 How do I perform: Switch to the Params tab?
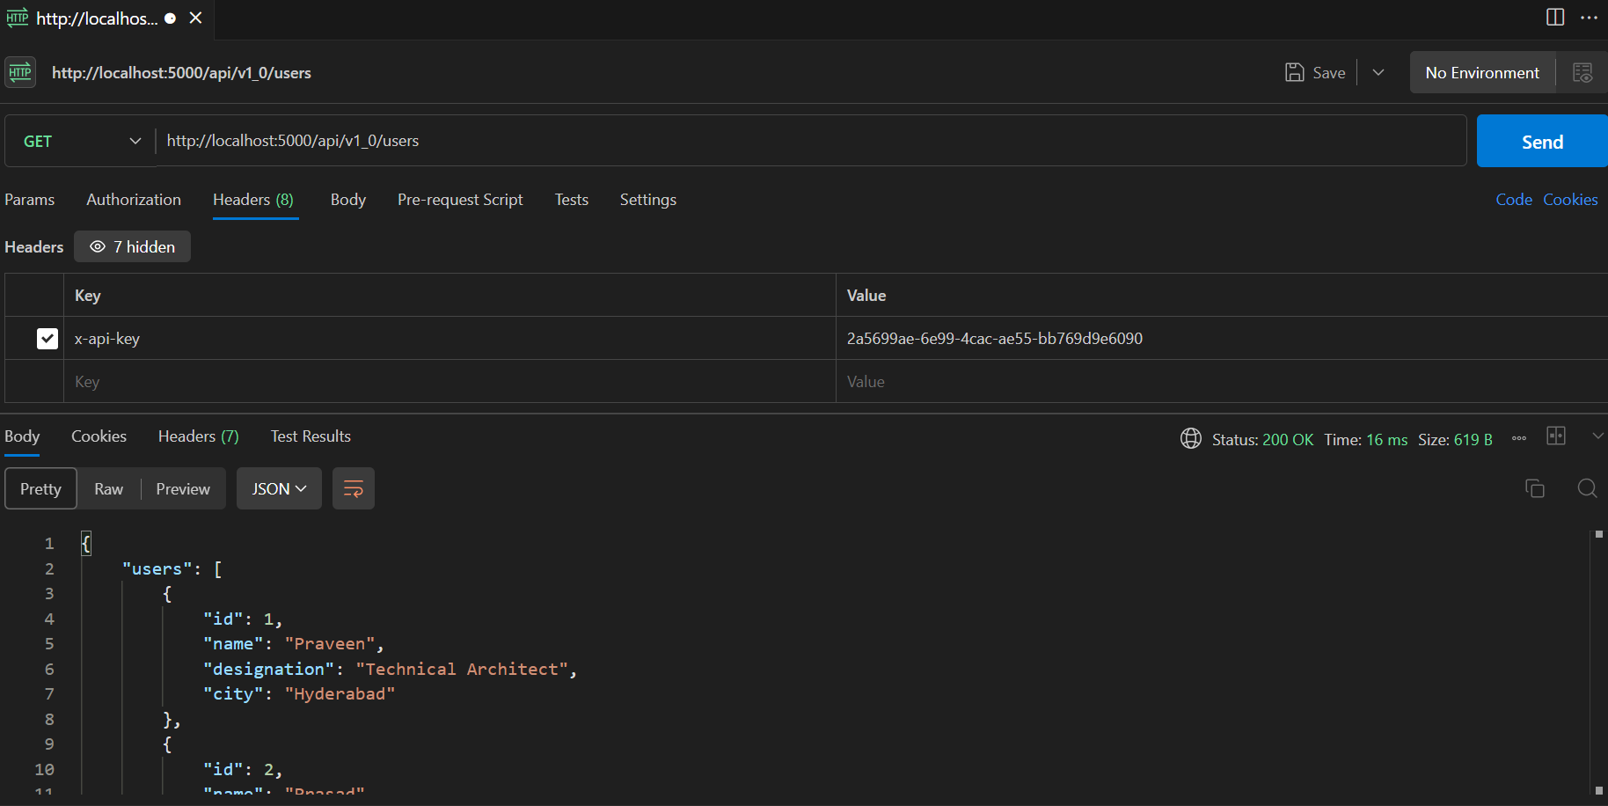click(30, 200)
